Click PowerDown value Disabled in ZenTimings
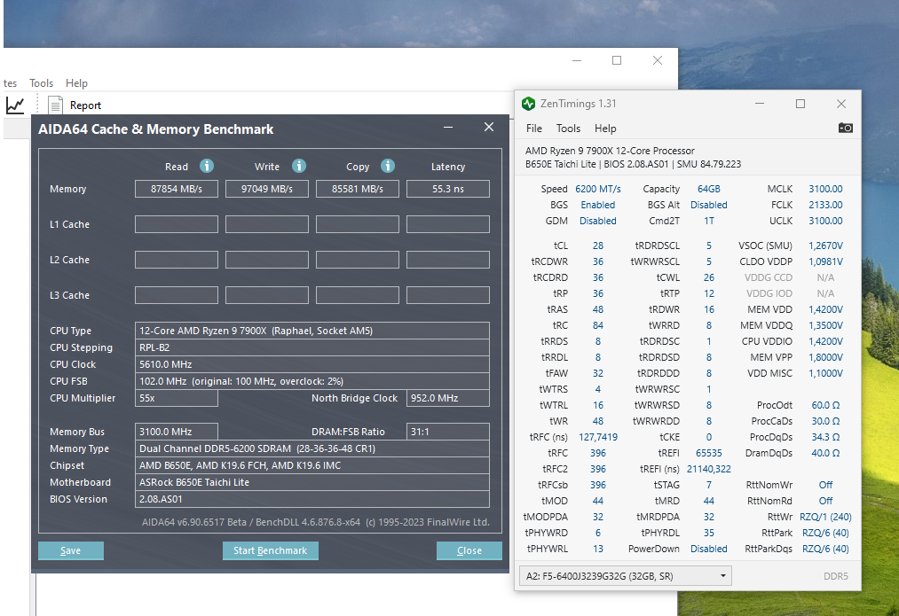 [x=709, y=549]
